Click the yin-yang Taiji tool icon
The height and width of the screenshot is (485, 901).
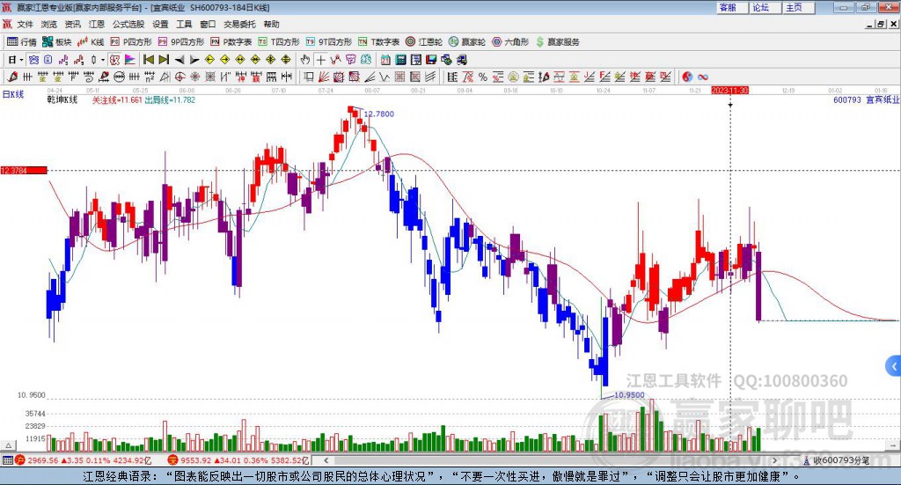(687, 77)
